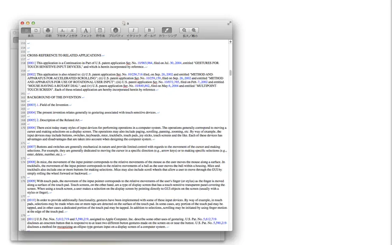Show document properties (プロパティ)

[x=116, y=31]
